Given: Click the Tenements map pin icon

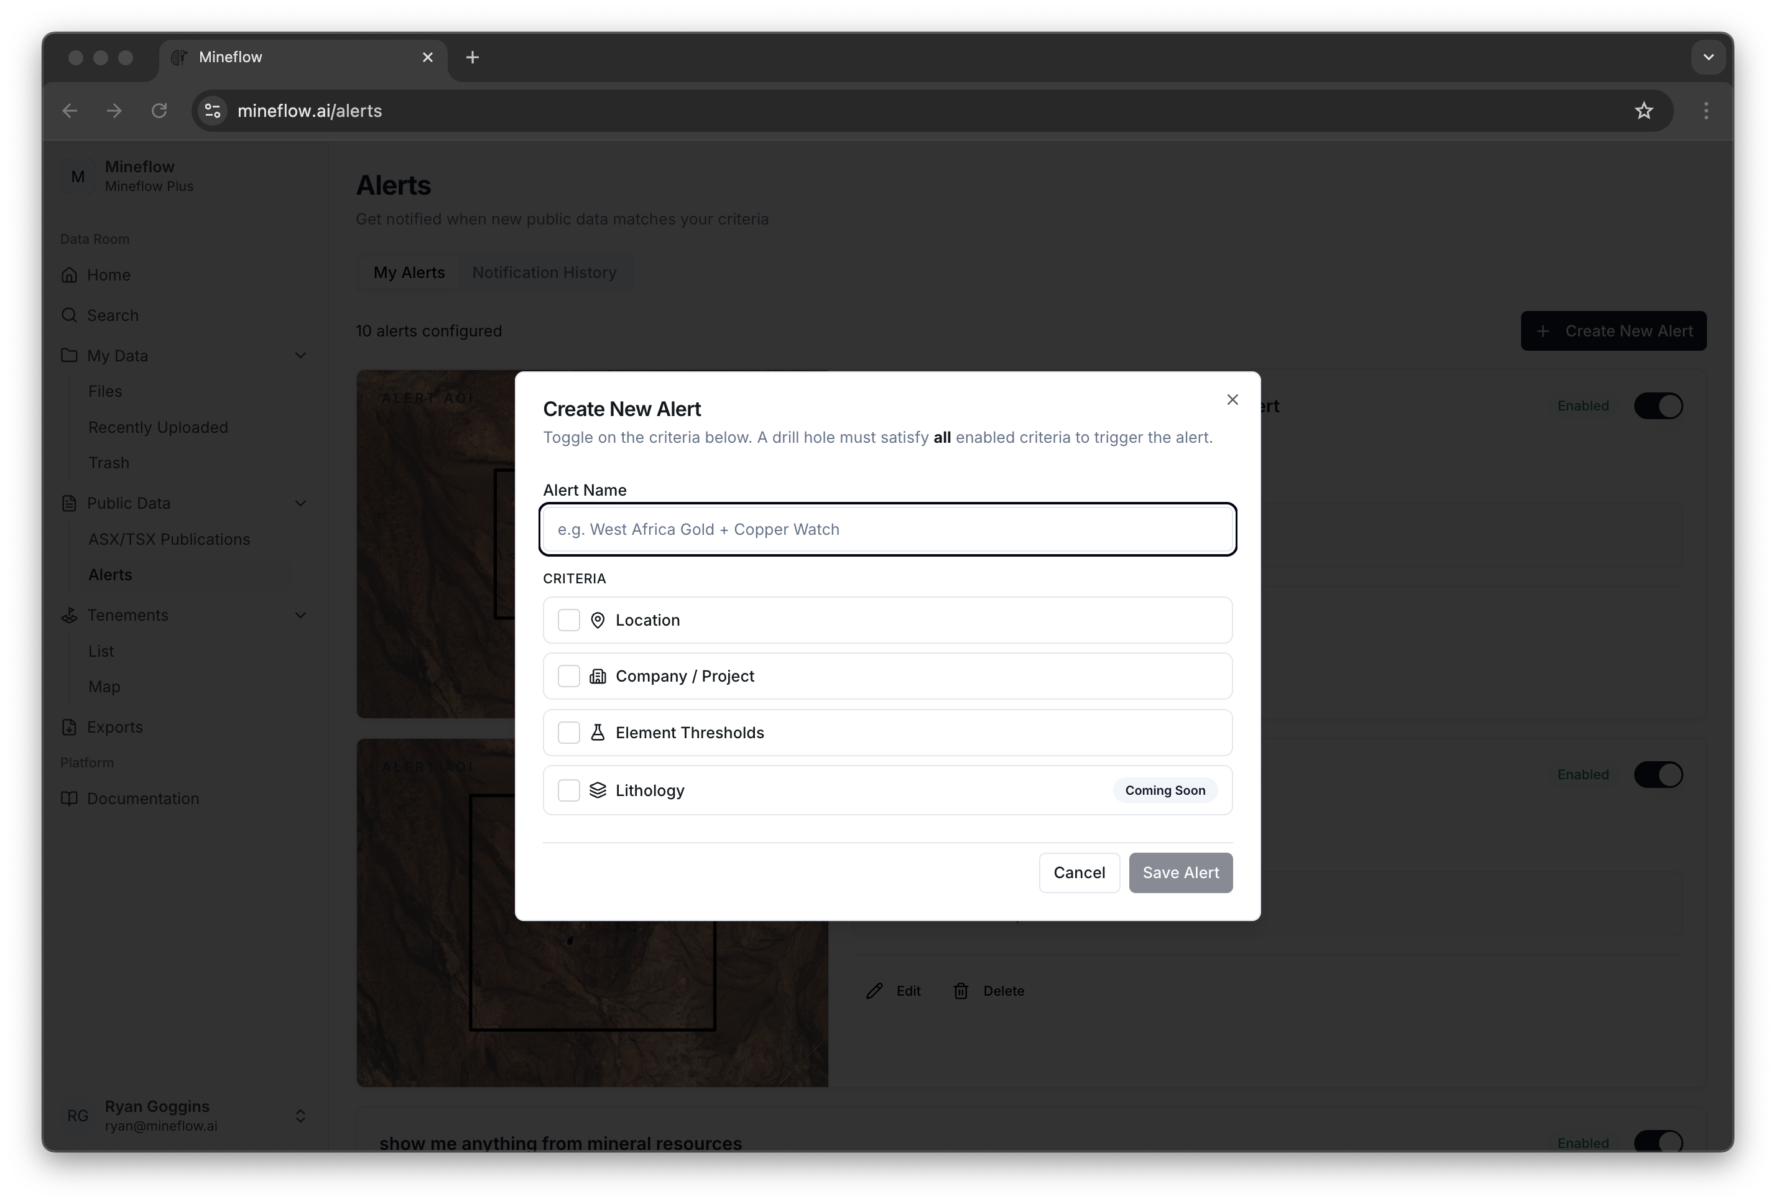Looking at the screenshot, I should (x=70, y=614).
